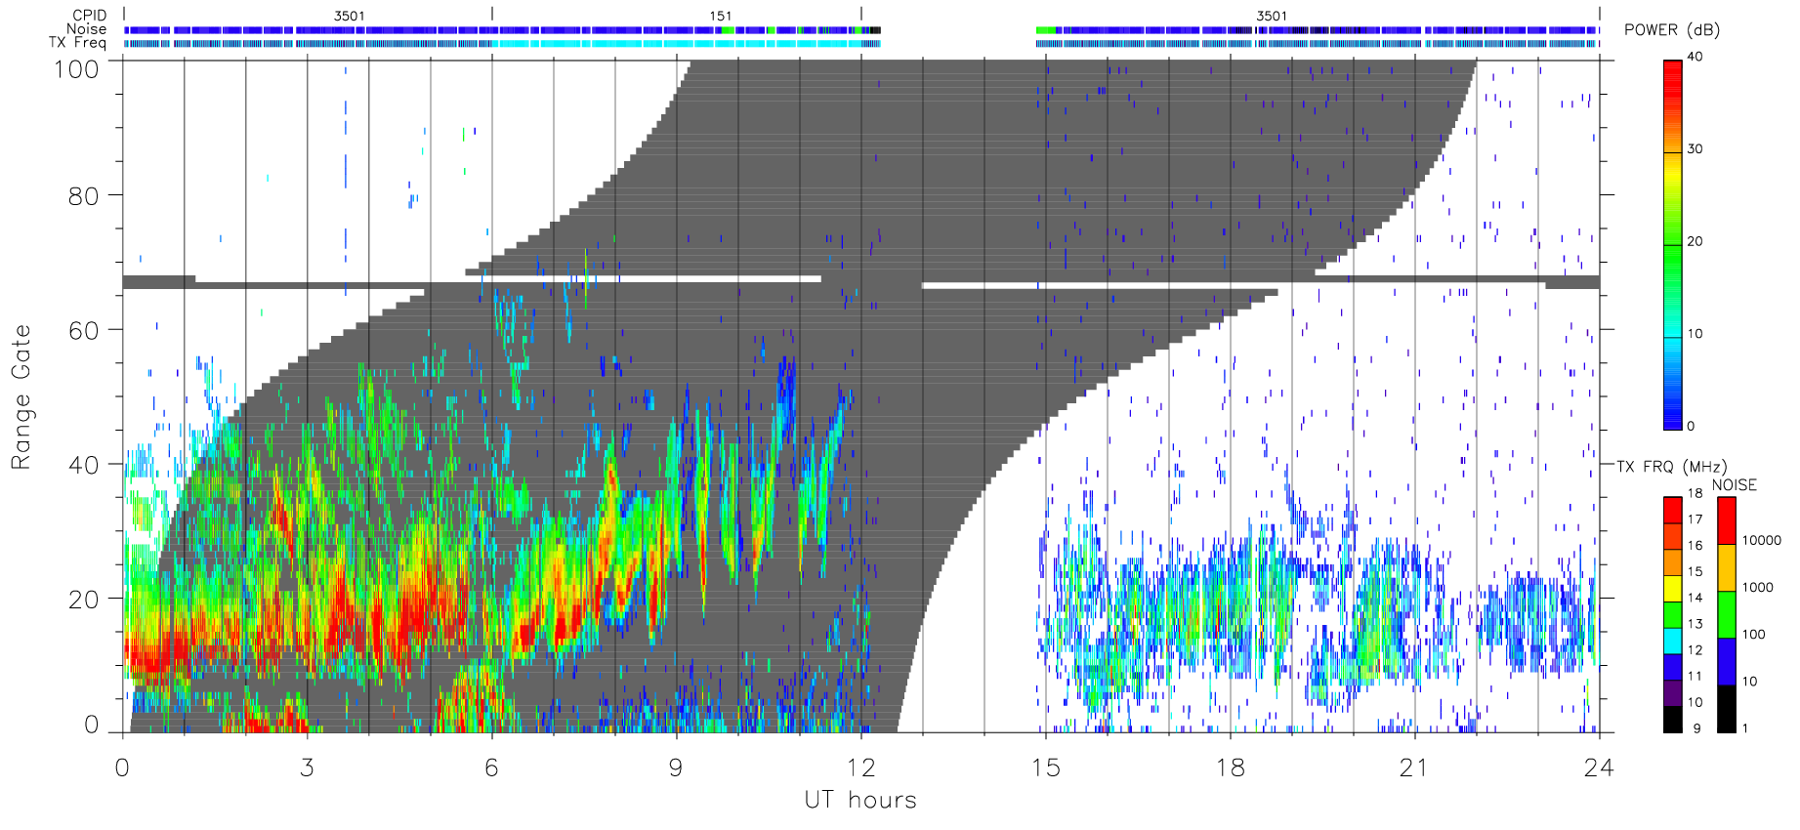Viewport: 1800px width, 830px height.
Task: Click the 'POWER (dB)' legend title
Action: 1671,30
